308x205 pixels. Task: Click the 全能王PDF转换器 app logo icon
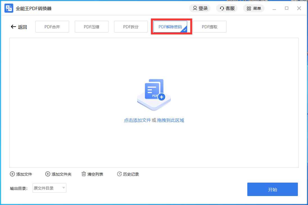click(x=9, y=8)
